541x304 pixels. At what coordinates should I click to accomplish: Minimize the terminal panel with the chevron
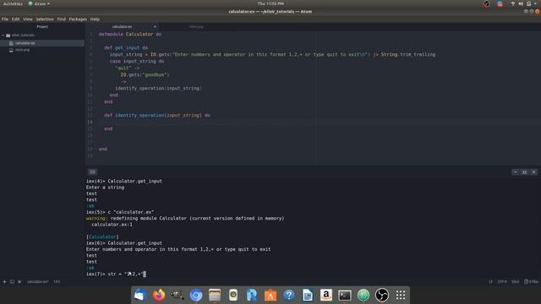515,171
